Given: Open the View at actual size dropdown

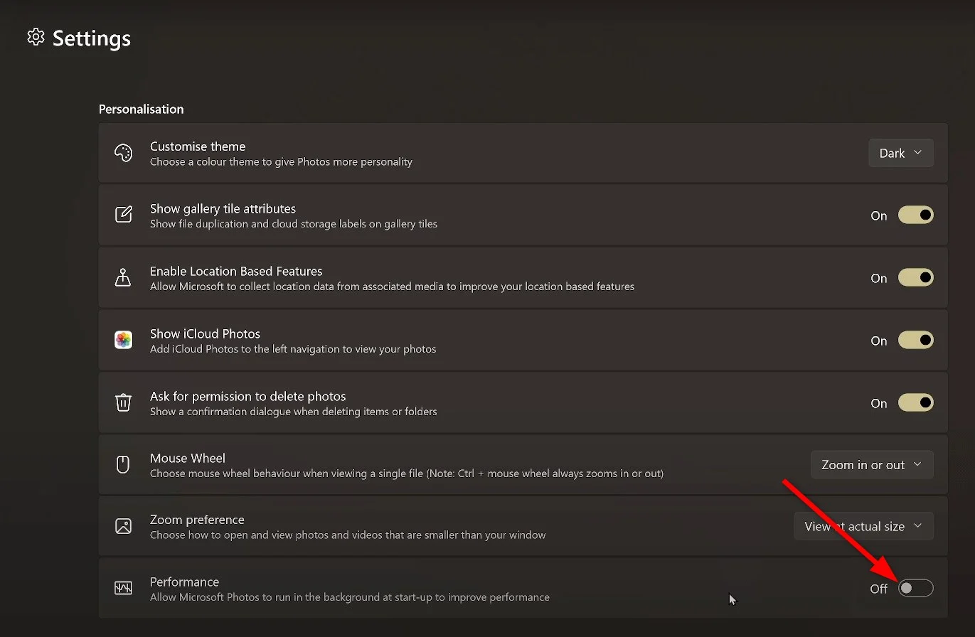Looking at the screenshot, I should click(863, 527).
